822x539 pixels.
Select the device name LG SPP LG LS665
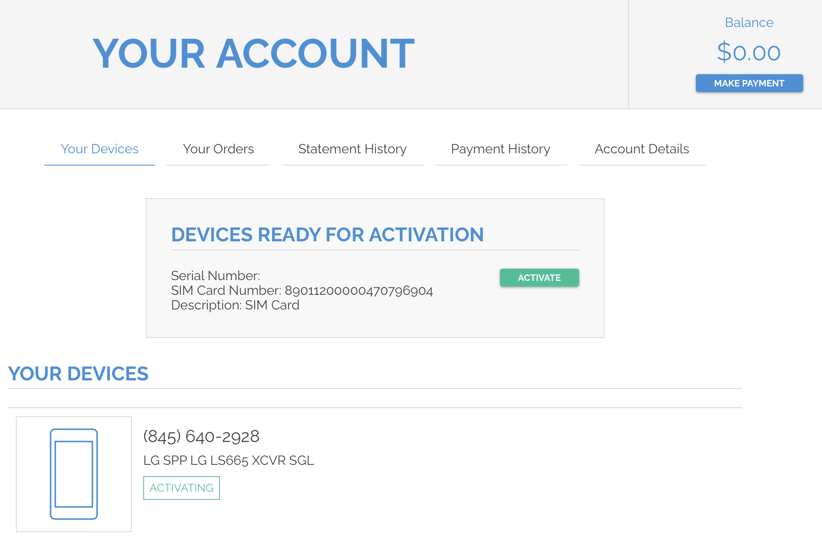tap(229, 461)
